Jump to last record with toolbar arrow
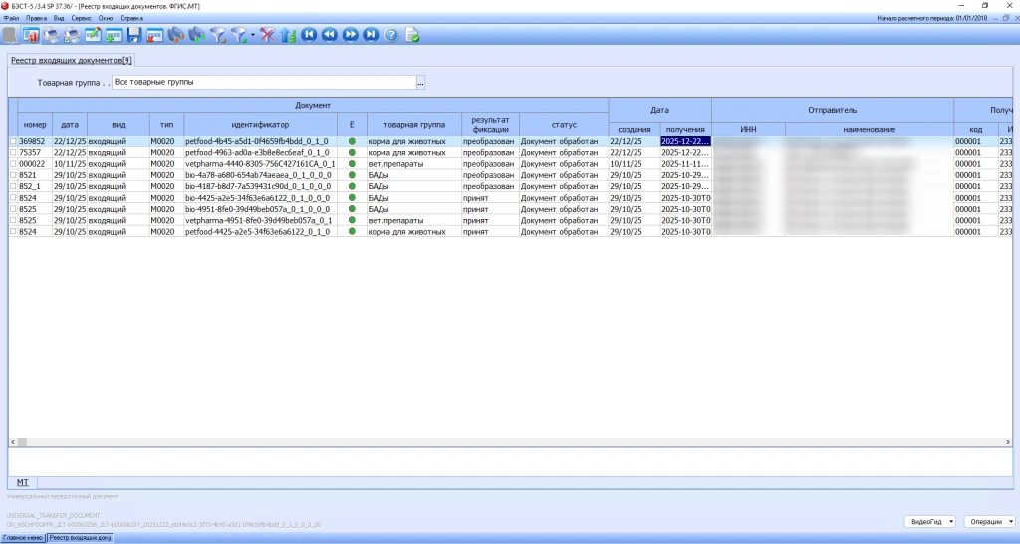Viewport: 1020px width, 544px height. click(x=371, y=35)
